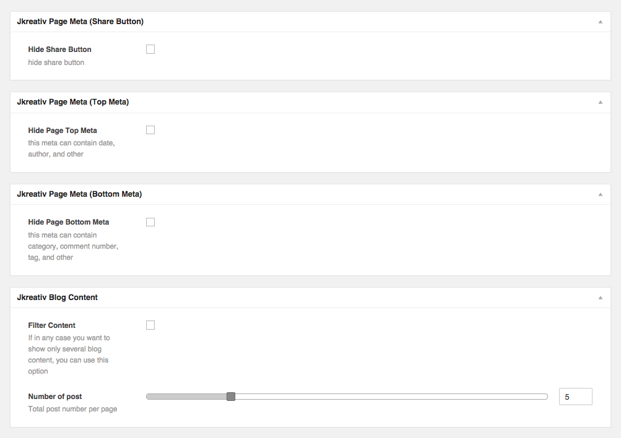Enable the Filter Content checkbox
Image resolution: width=621 pixels, height=438 pixels.
[x=150, y=325]
